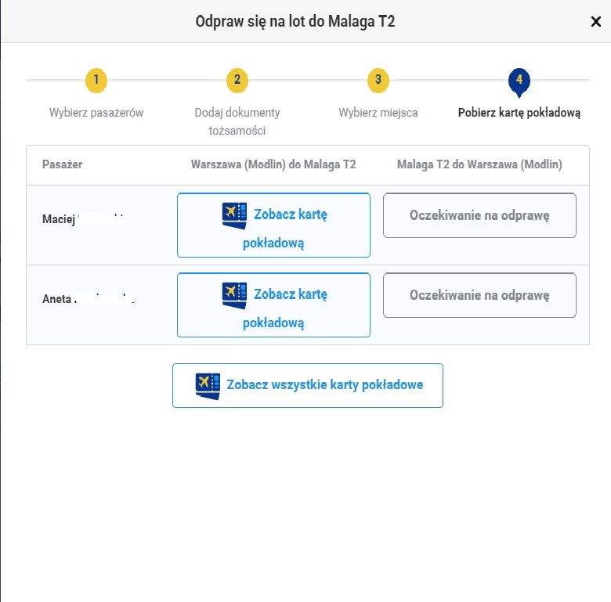
Task: Open Zobacz wszystkie karty pokładowe button
Action: tap(308, 385)
